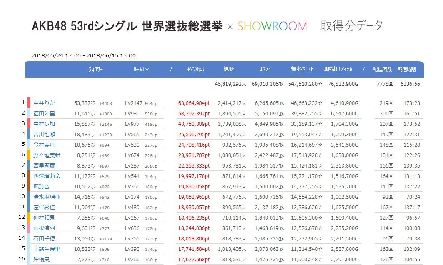Sort by the 配信回数 column header
443x265 pixels.
382,69
